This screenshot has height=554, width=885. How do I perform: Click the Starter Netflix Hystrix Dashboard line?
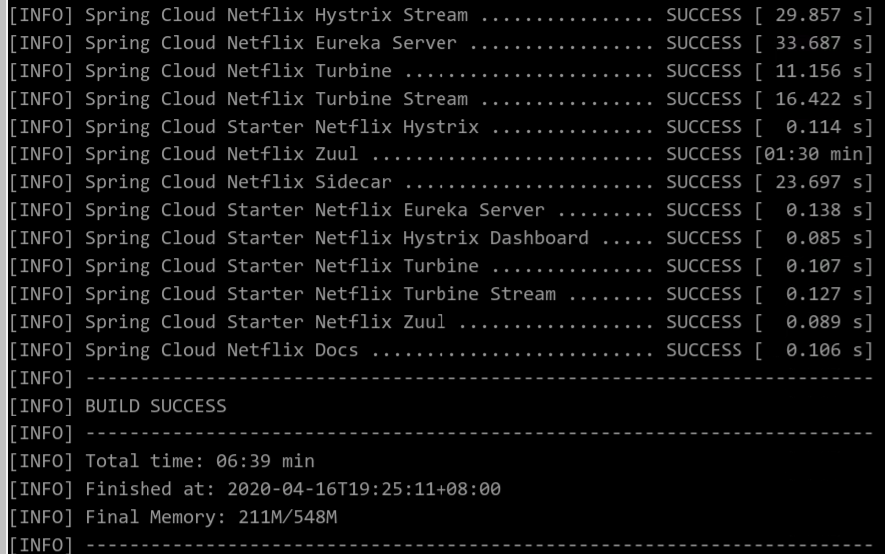441,238
